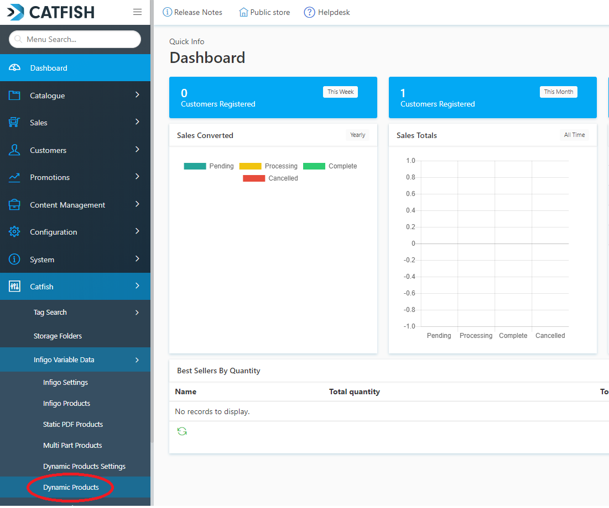This screenshot has height=508, width=609.
Task: Click the Content Management briefcase icon
Action: (x=15, y=205)
